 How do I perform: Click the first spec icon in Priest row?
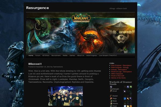125,106
